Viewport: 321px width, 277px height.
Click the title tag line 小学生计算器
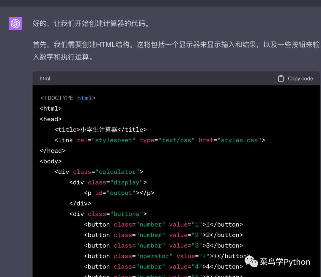[x=100, y=130]
